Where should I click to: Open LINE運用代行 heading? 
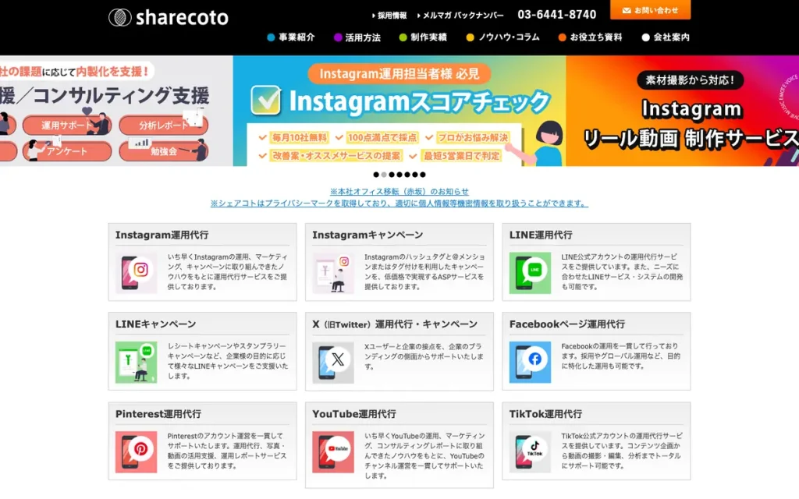coord(541,235)
